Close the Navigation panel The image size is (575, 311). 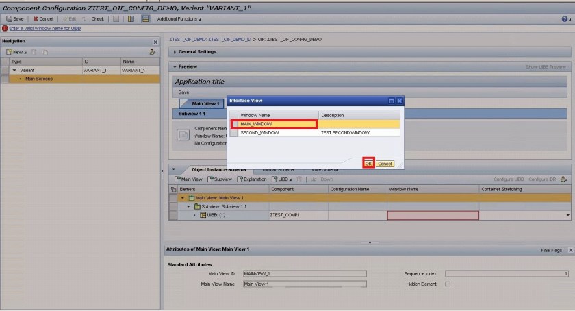tap(155, 42)
